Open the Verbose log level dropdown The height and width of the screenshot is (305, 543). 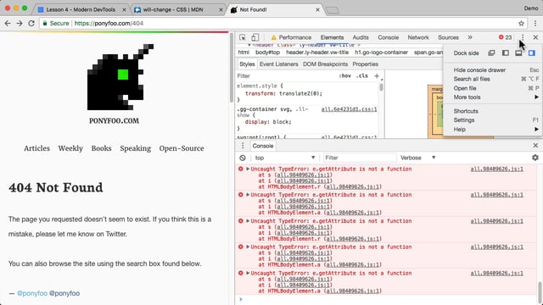click(417, 158)
